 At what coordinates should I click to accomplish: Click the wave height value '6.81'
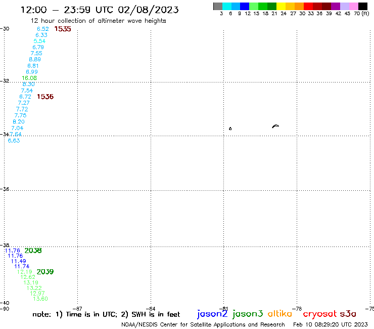tap(33, 66)
